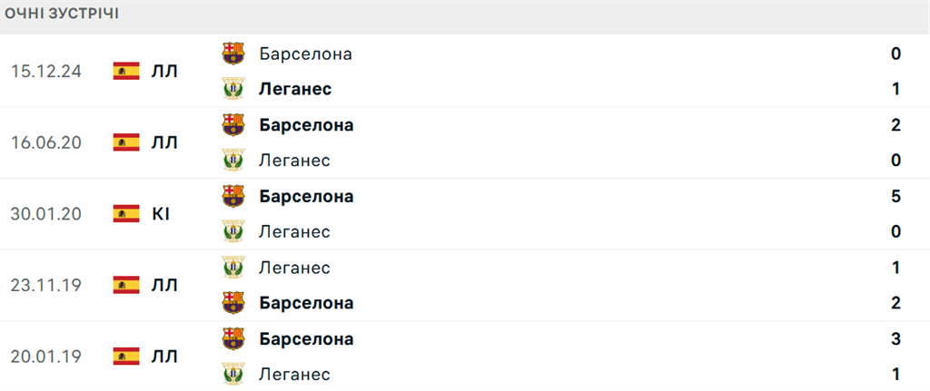Click Barcelona crest in 30.01.20 cup match
Viewport: 930px width, 391px height.
tap(233, 196)
